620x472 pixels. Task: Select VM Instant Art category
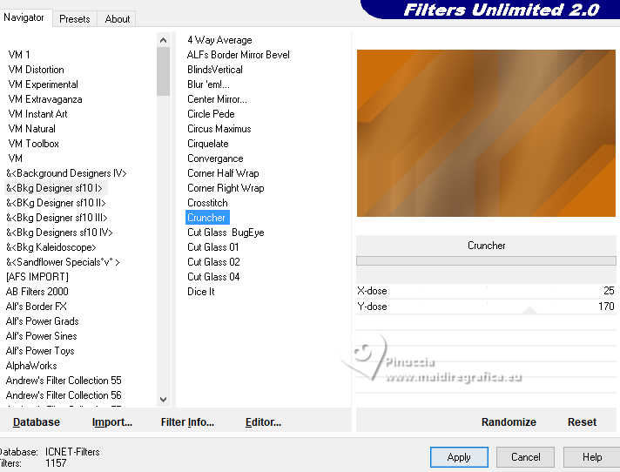(x=37, y=114)
